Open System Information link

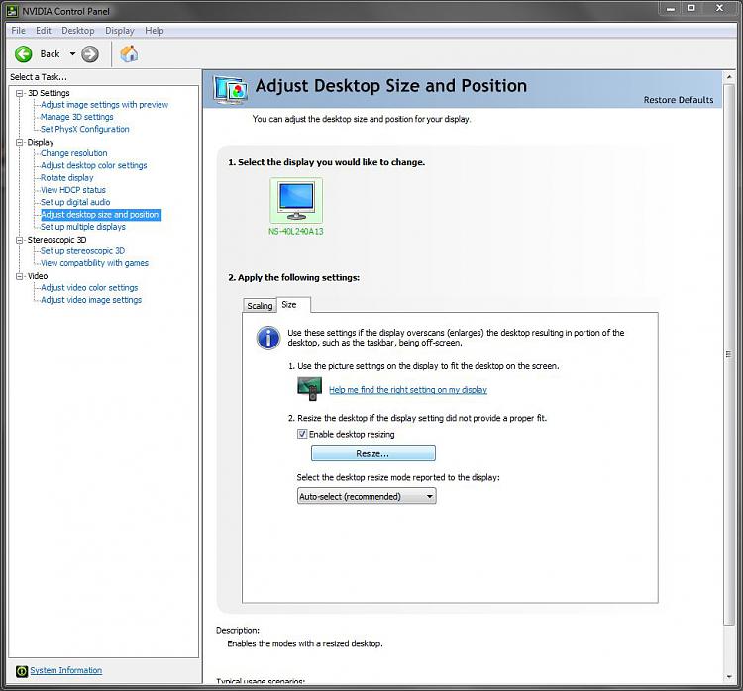coord(65,670)
